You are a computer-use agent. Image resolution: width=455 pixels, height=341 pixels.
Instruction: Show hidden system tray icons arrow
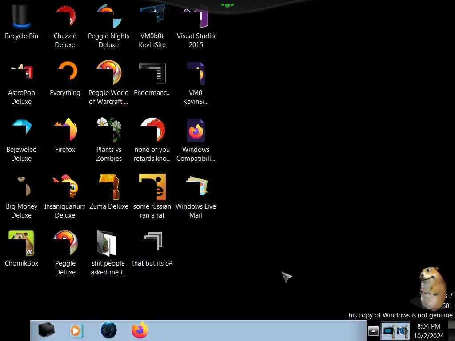click(x=373, y=331)
